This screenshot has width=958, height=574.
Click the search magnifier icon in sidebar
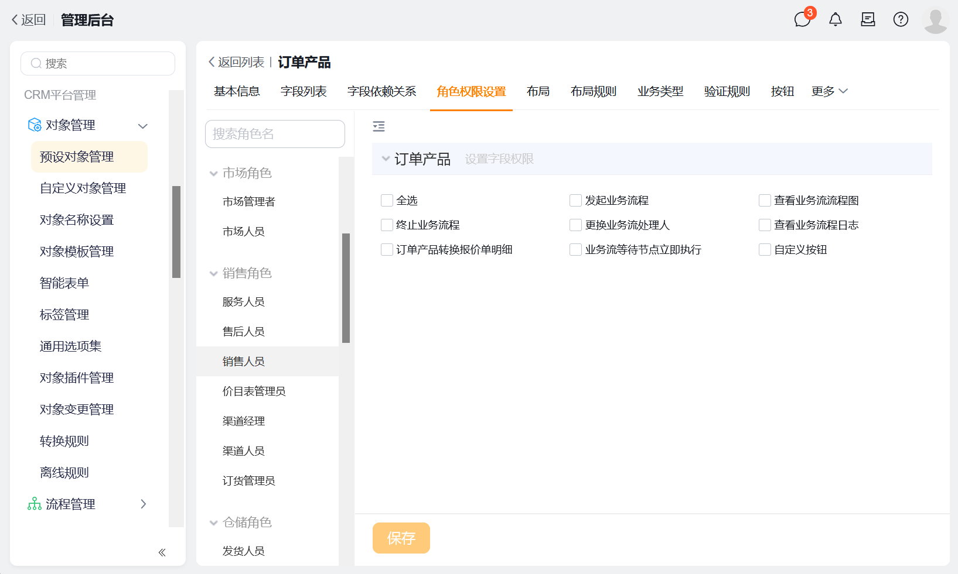click(36, 63)
